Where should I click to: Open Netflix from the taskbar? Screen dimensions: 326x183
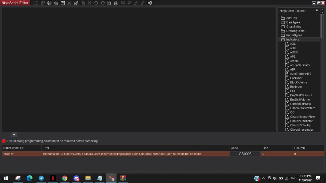53,178
